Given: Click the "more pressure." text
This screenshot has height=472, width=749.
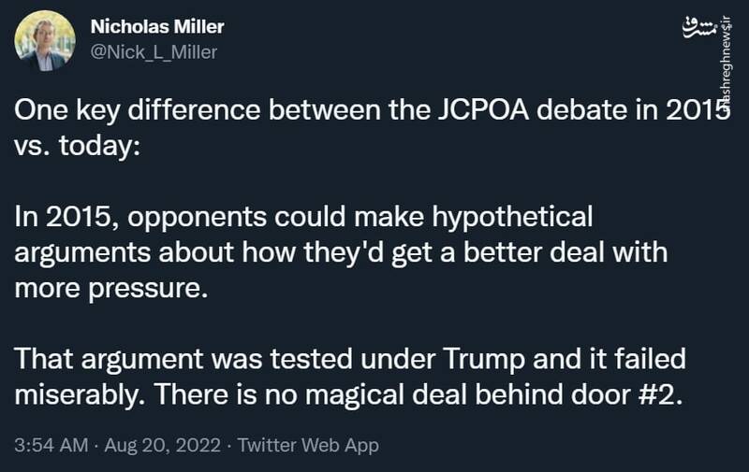Looking at the screenshot, I should point(110,287).
